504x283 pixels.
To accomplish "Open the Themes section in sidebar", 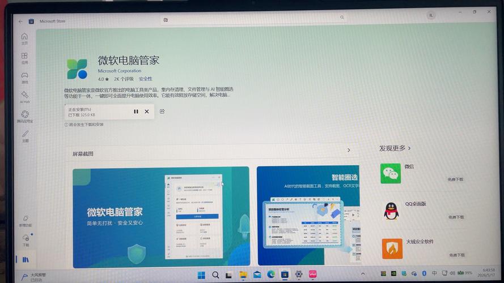I will [x=26, y=136].
